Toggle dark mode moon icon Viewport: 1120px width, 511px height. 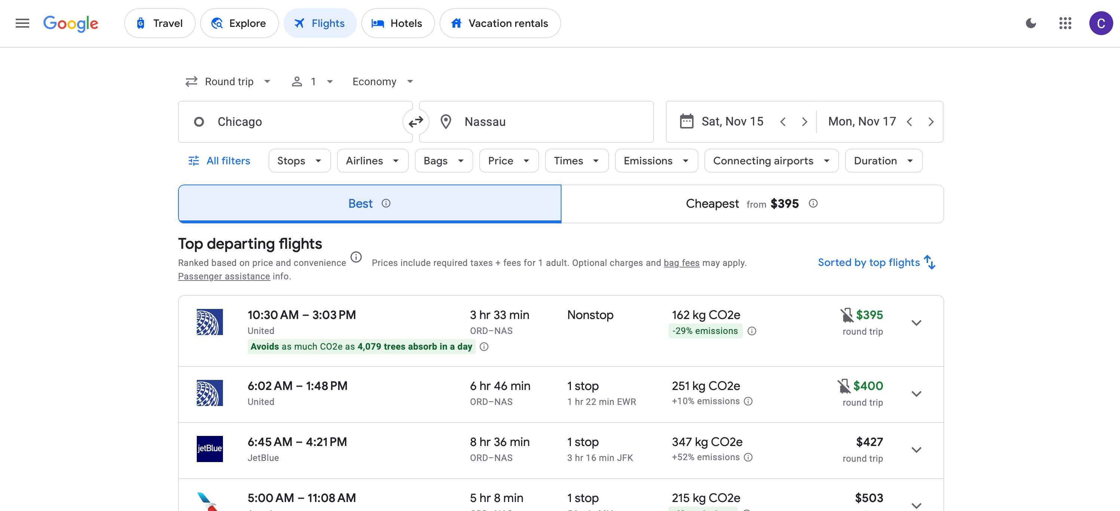[1031, 24]
